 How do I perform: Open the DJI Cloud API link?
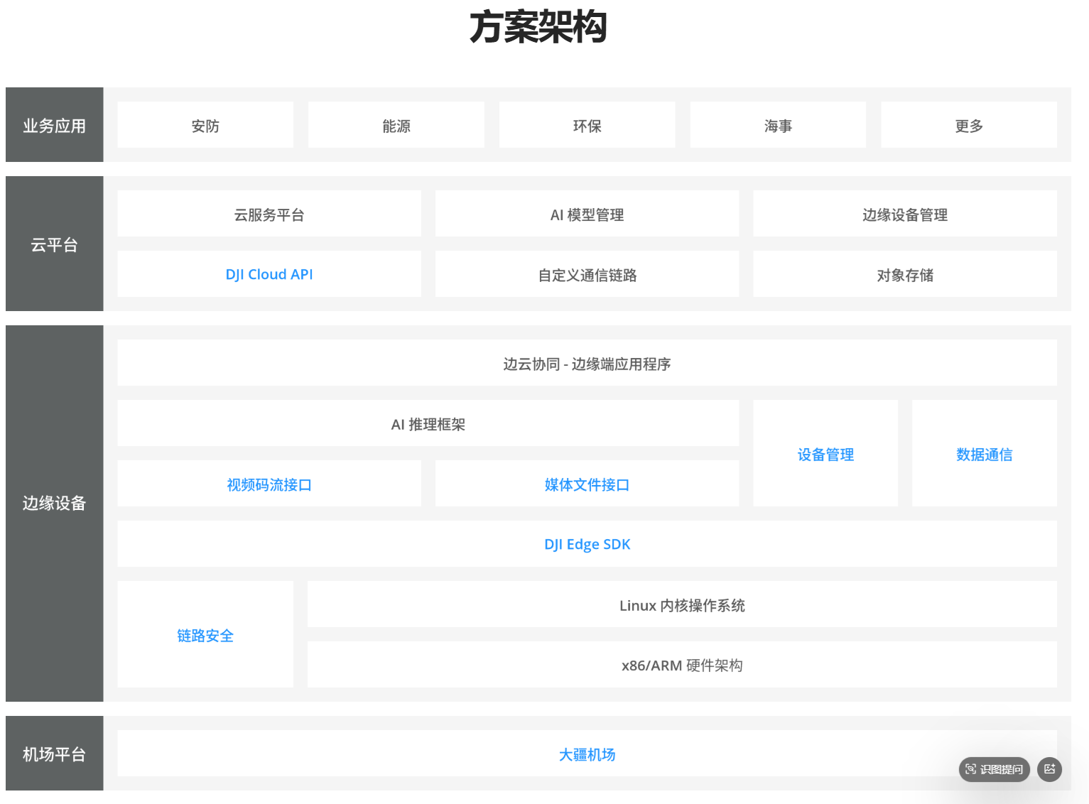tap(269, 274)
